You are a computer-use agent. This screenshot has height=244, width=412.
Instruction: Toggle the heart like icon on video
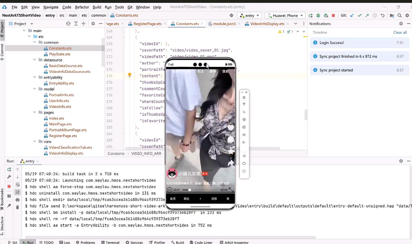click(231, 128)
